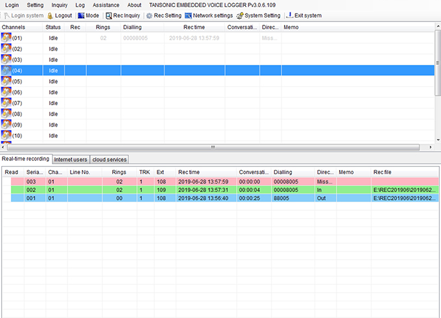441x318 pixels.
Task: Open Mode from the toolbar
Action: pos(80,15)
